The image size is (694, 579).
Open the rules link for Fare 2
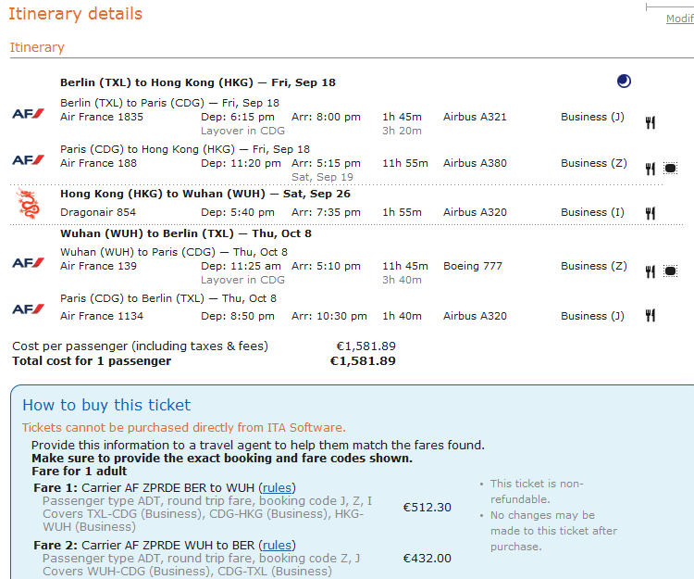[278, 545]
